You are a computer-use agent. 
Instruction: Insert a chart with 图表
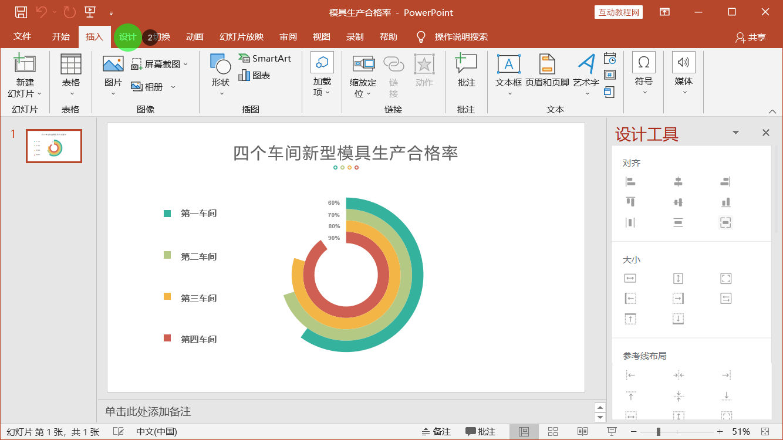pos(254,76)
